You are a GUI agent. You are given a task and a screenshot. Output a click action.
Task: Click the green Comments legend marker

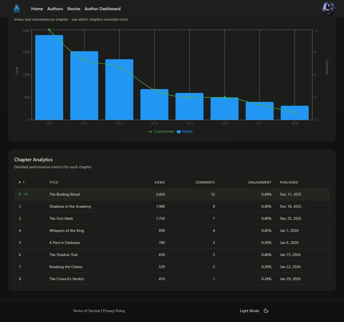click(150, 132)
